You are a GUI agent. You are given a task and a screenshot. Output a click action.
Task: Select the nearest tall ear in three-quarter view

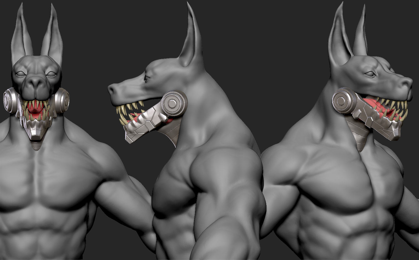tap(340, 36)
